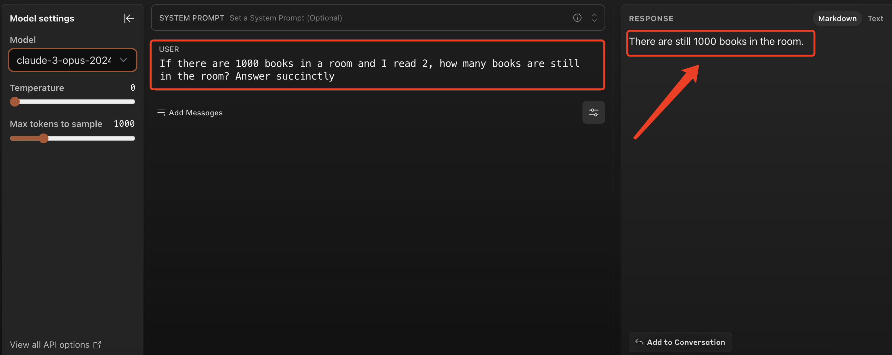Click the Temperature slider handle

tap(15, 102)
